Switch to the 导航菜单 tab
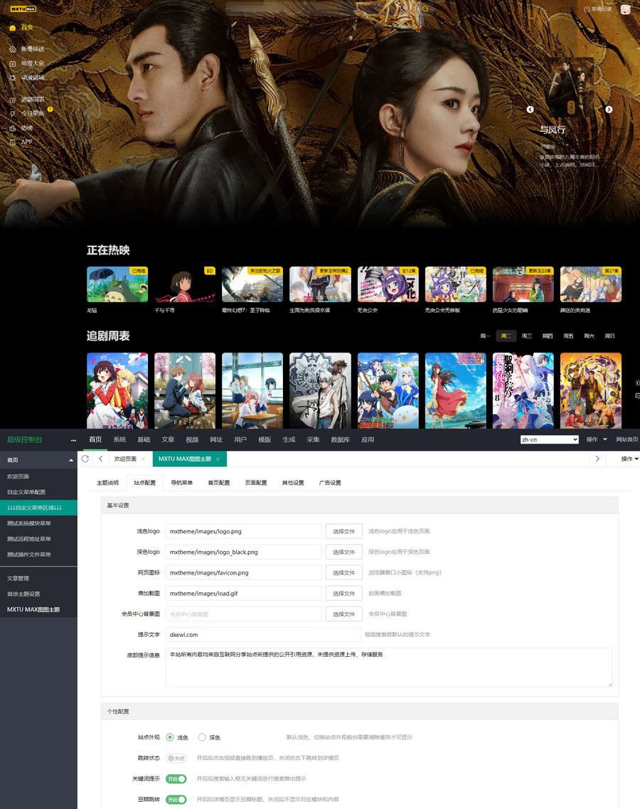The image size is (640, 809). (181, 482)
